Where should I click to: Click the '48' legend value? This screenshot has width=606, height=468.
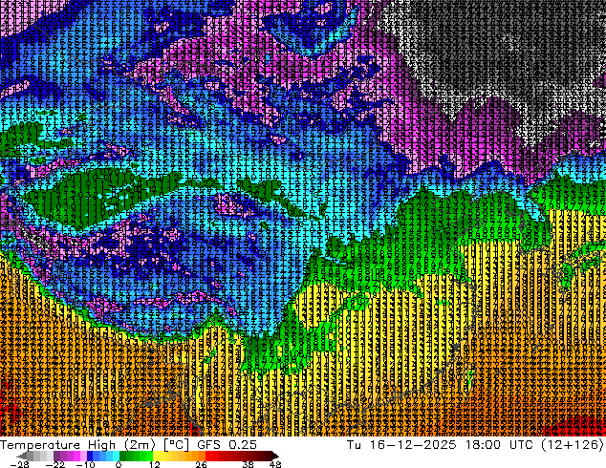tap(275, 464)
